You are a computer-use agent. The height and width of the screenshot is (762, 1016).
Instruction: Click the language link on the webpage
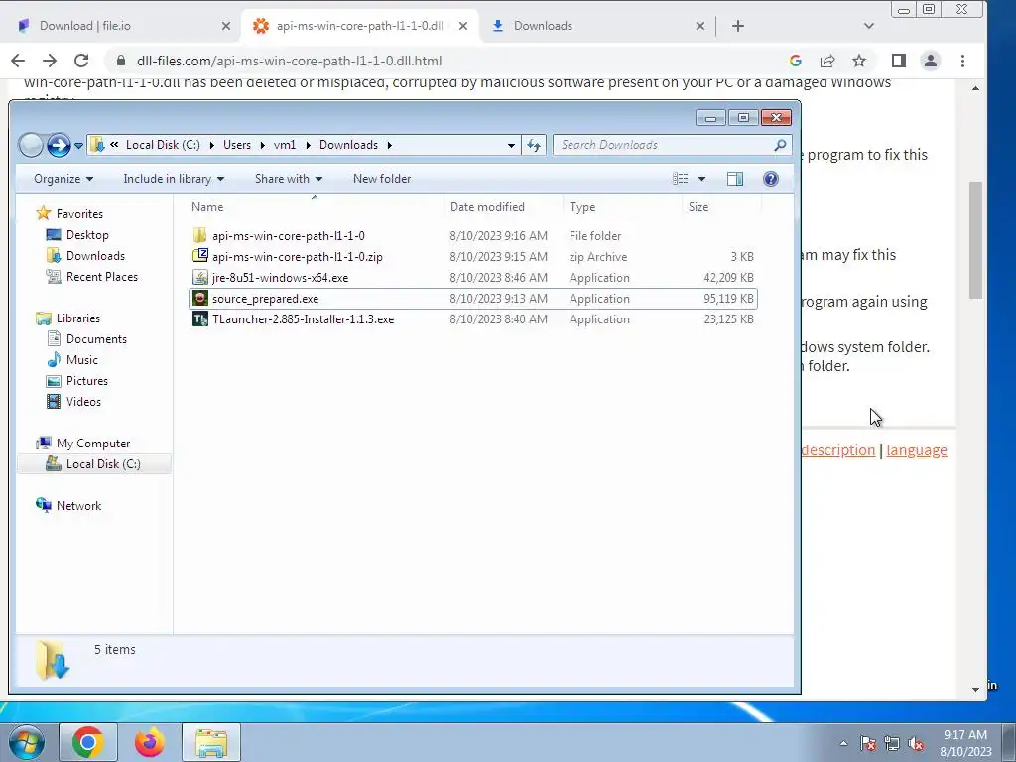[916, 450]
